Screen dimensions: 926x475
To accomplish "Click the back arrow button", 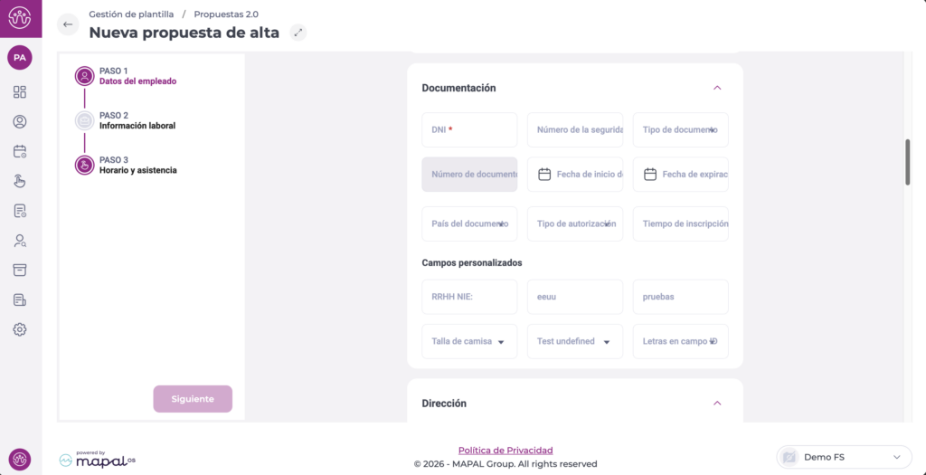I will [68, 24].
